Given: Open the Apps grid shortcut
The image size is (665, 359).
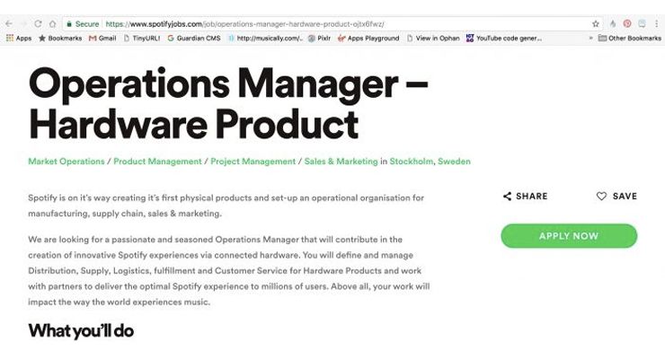Looking at the screenshot, I should tap(18, 38).
